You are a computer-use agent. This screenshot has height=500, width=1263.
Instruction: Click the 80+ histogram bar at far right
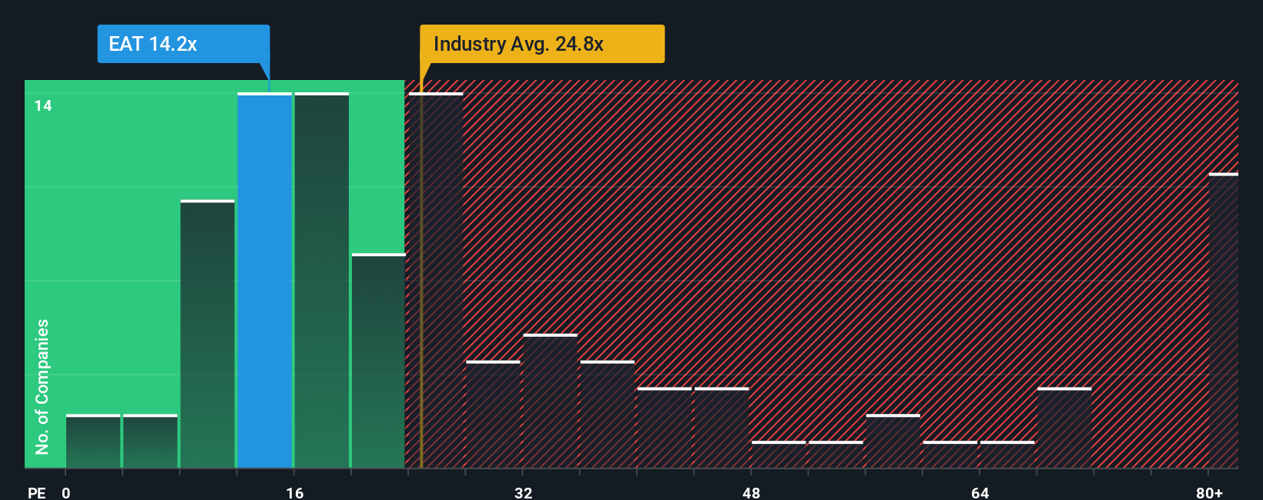point(1223,321)
